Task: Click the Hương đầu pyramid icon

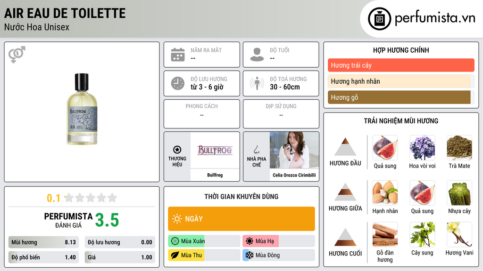Action: (345, 147)
